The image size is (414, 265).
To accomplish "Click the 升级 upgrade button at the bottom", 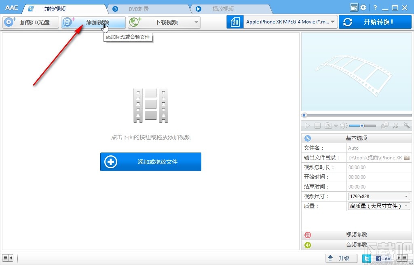I will (x=341, y=258).
